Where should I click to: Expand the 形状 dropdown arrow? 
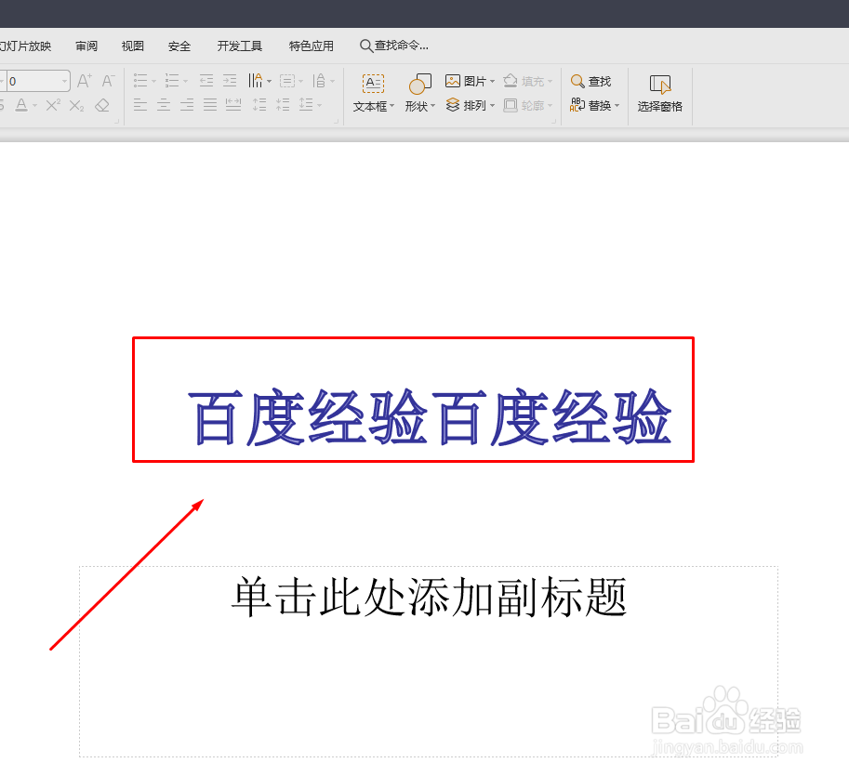tap(433, 106)
